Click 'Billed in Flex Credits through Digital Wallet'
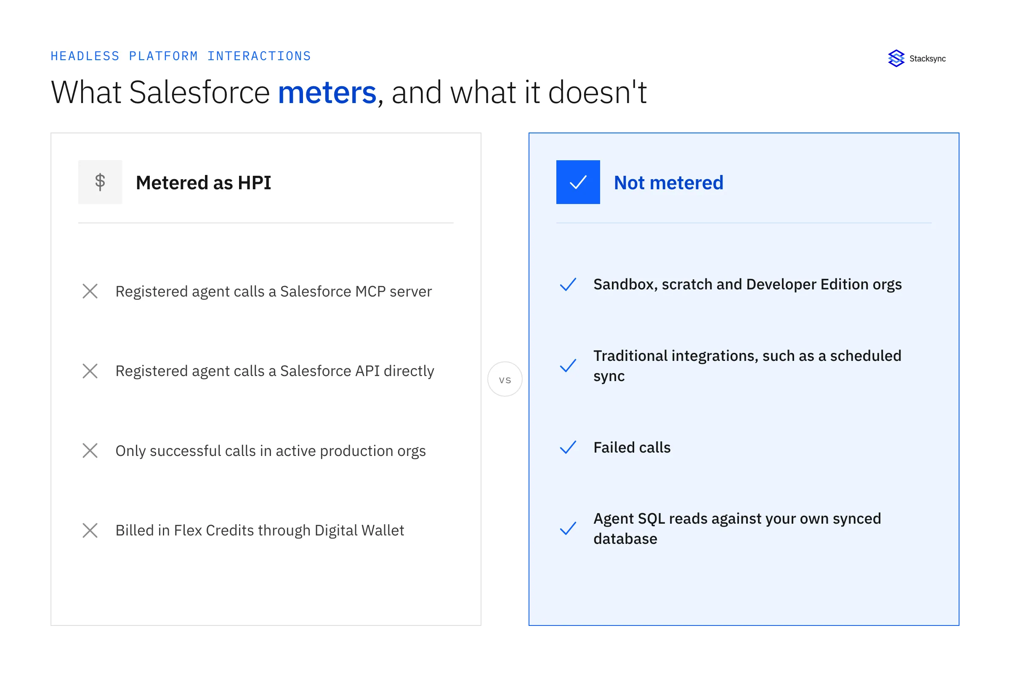Viewport: 1010px width, 673px height. 260,530
